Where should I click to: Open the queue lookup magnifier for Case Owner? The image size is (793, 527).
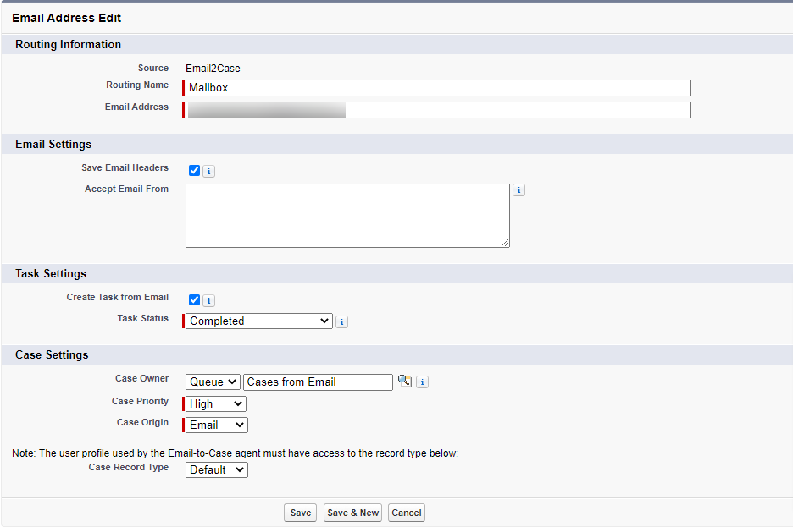point(404,382)
